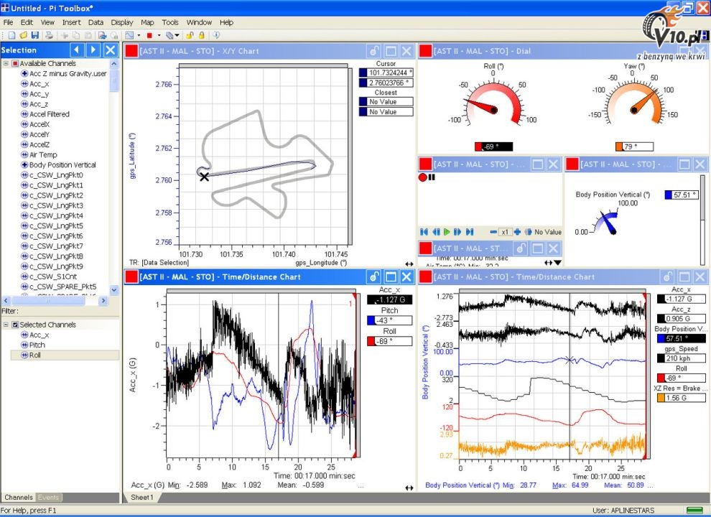The width and height of the screenshot is (711, 517).
Task: Click the help balloon toolbar icon
Action: (216, 35)
